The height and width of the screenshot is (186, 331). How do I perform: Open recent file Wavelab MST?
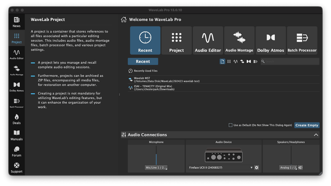coord(224,80)
